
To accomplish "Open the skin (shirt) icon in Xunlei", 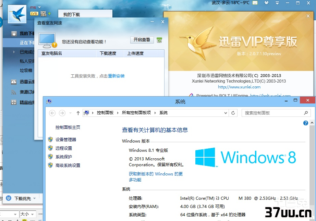I will (x=266, y=3).
